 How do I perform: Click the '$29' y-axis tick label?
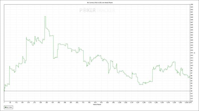tap(192, 17)
